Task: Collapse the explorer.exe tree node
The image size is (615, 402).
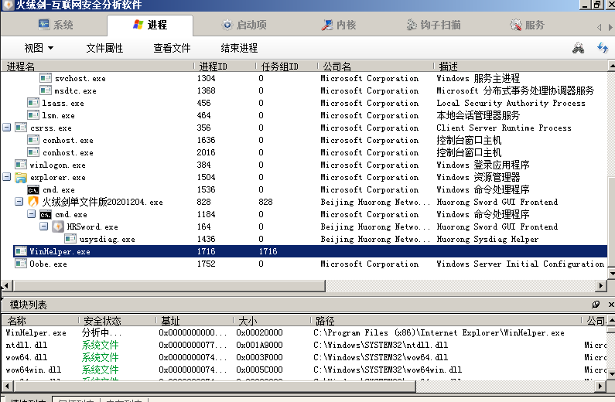Action: point(6,177)
